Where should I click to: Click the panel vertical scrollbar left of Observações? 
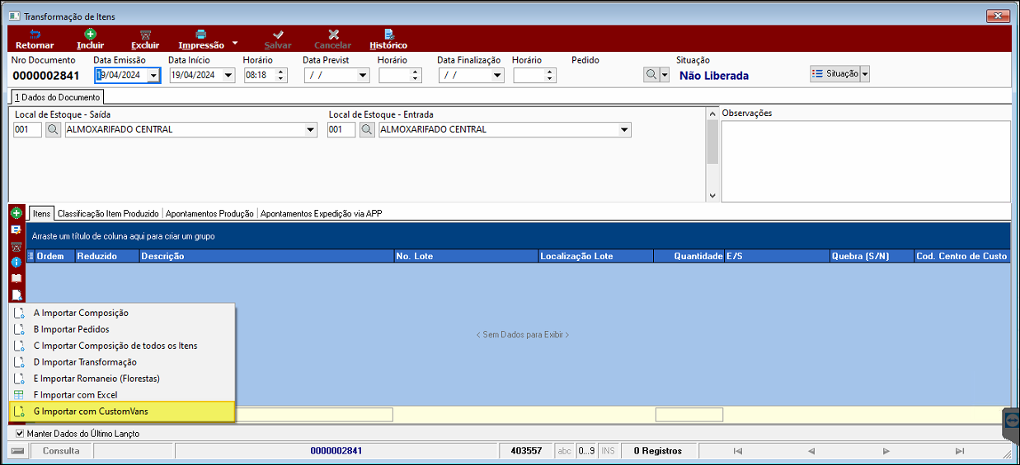tap(712, 154)
